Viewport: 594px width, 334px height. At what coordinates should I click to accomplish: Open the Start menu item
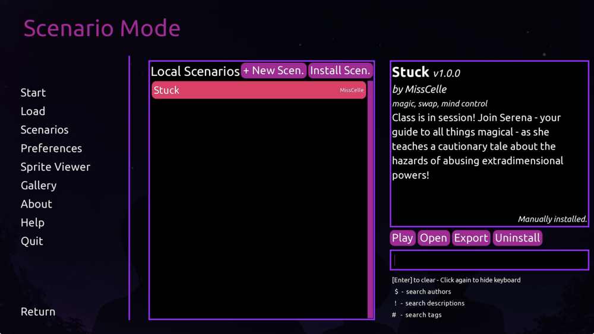click(x=33, y=93)
